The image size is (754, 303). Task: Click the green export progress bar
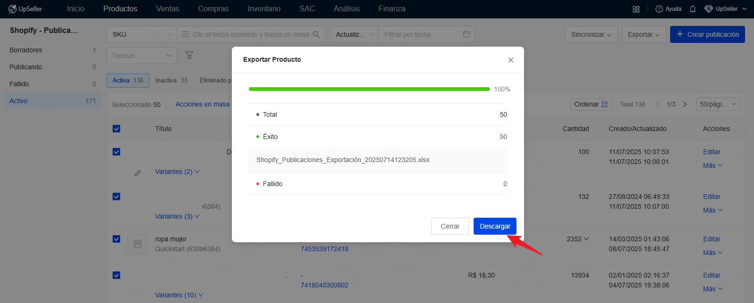tap(369, 89)
